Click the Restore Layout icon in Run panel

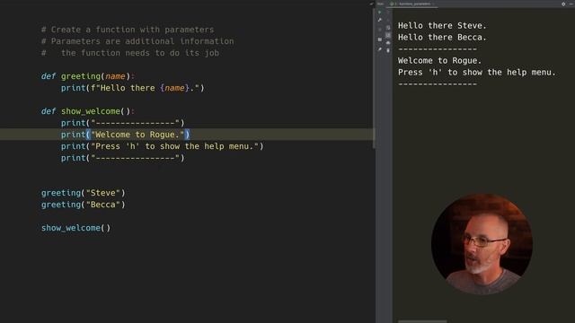[x=380, y=39]
